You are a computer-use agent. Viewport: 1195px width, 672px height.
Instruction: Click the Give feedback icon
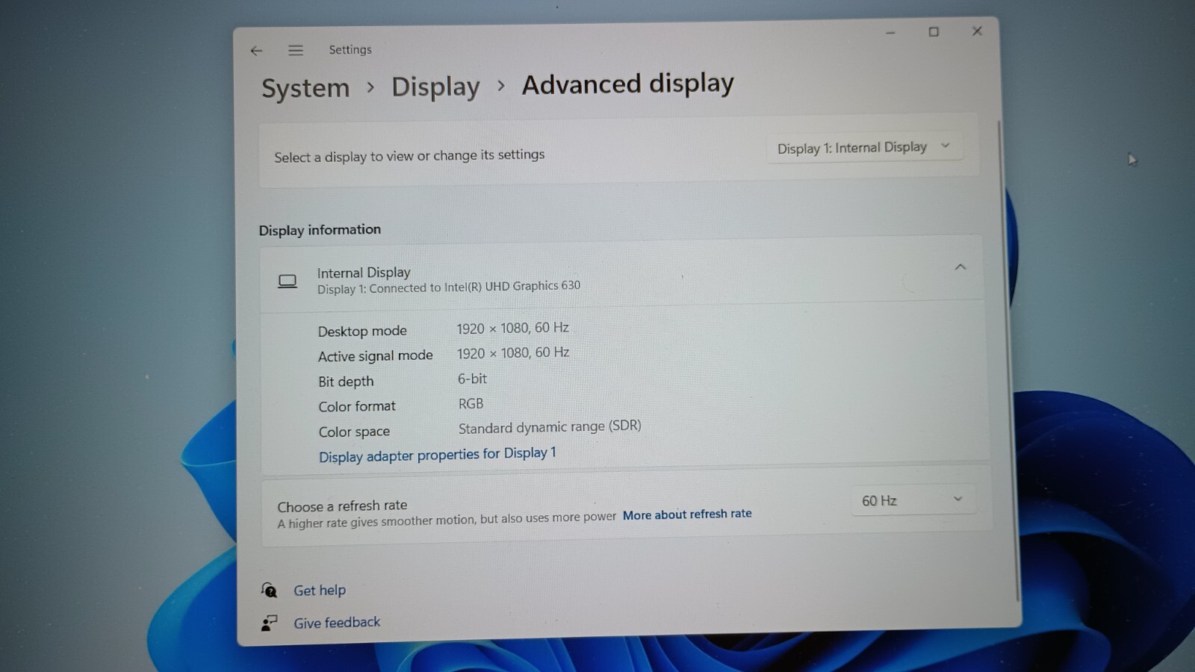[x=269, y=623]
